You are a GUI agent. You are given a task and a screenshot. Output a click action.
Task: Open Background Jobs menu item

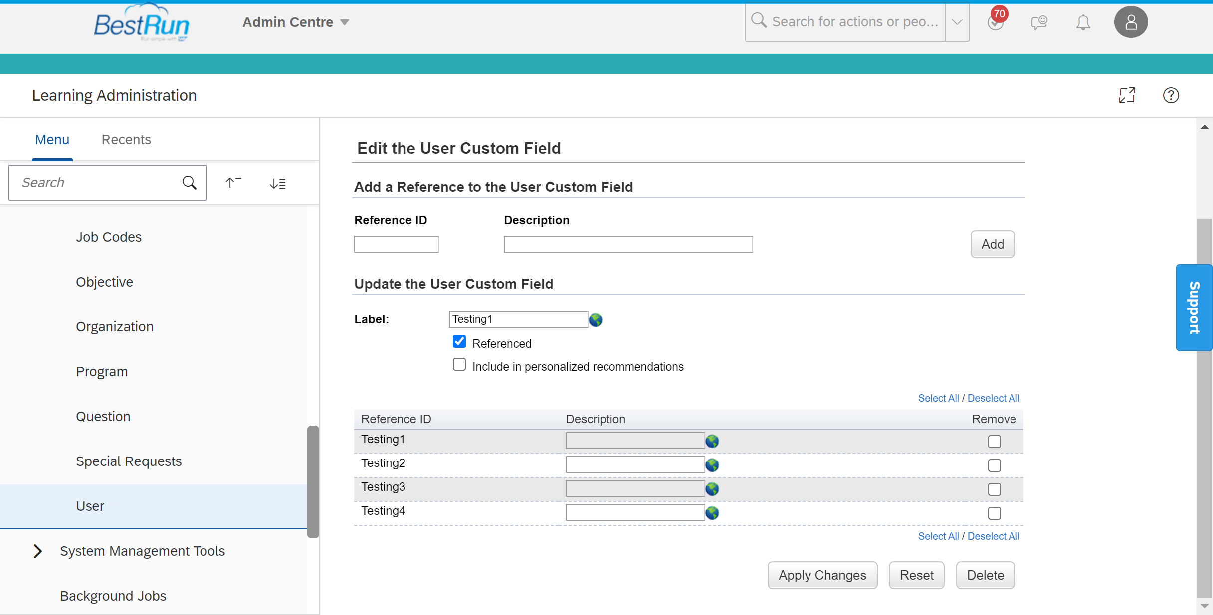pyautogui.click(x=113, y=596)
